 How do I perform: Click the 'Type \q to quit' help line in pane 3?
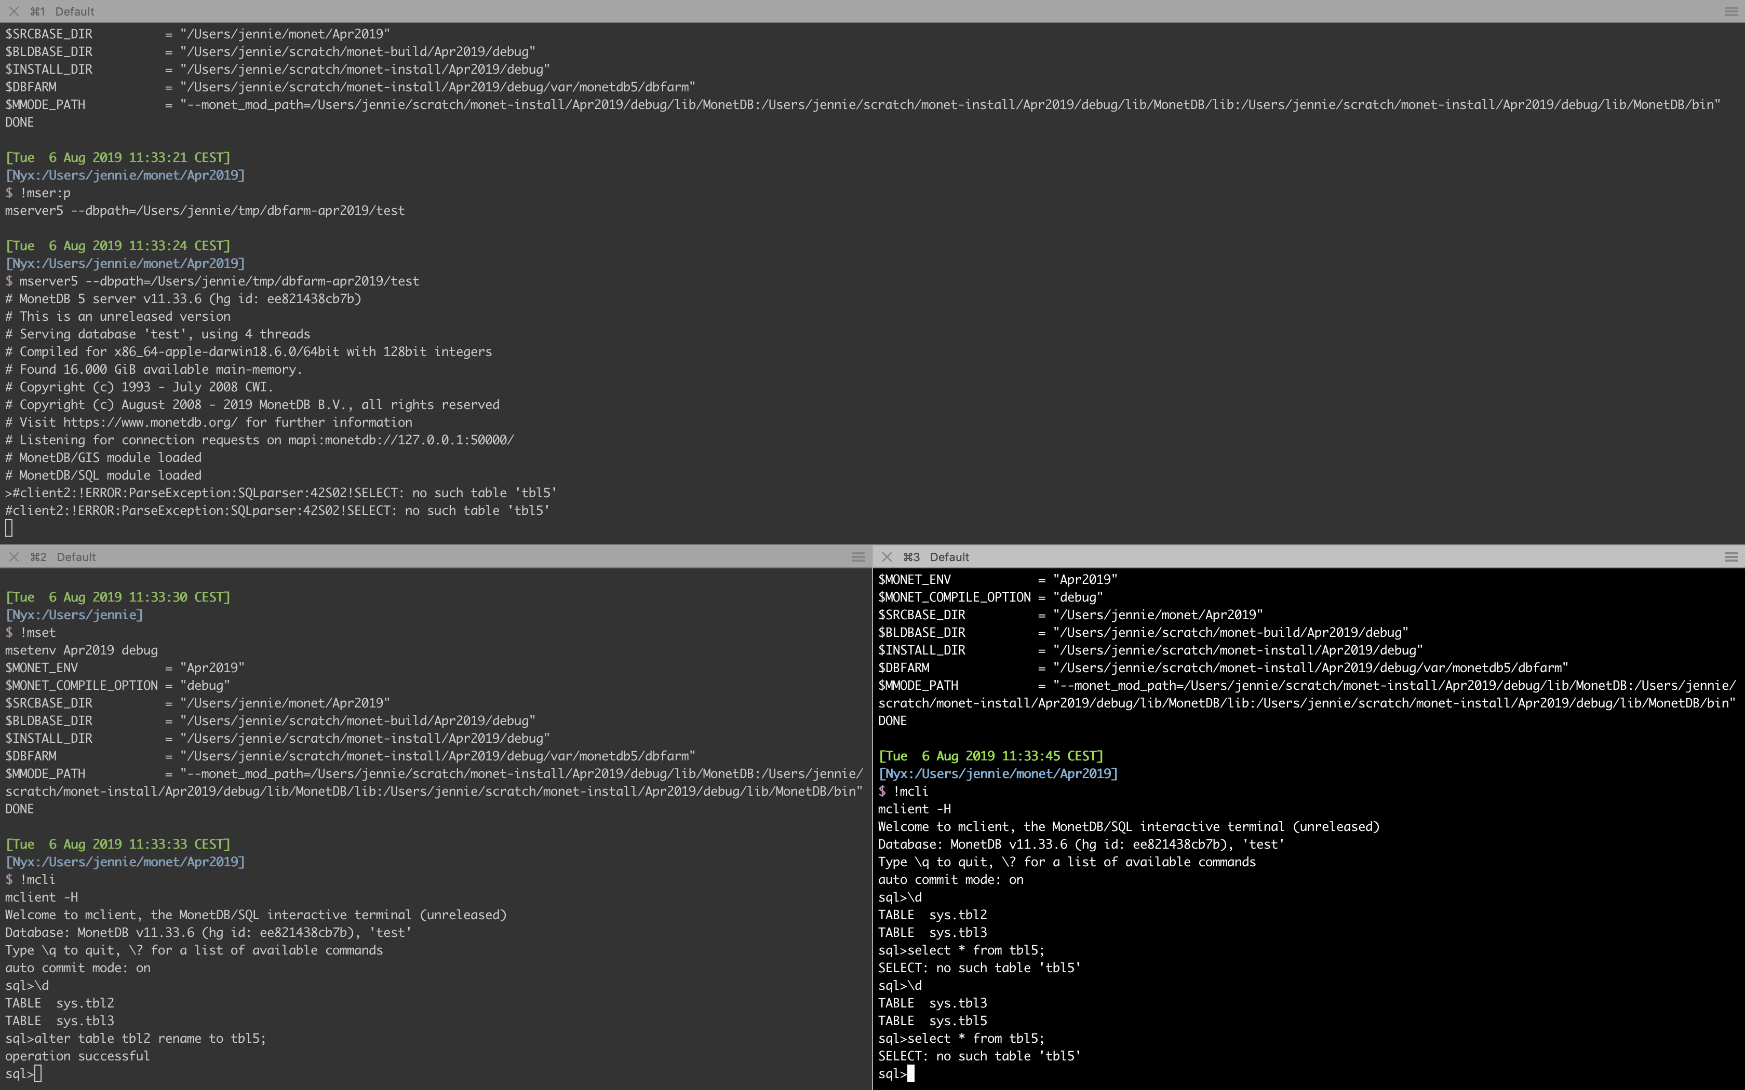[x=1066, y=862]
